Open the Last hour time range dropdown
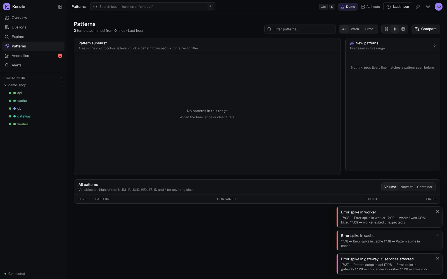The image size is (447, 279). (x=398, y=7)
